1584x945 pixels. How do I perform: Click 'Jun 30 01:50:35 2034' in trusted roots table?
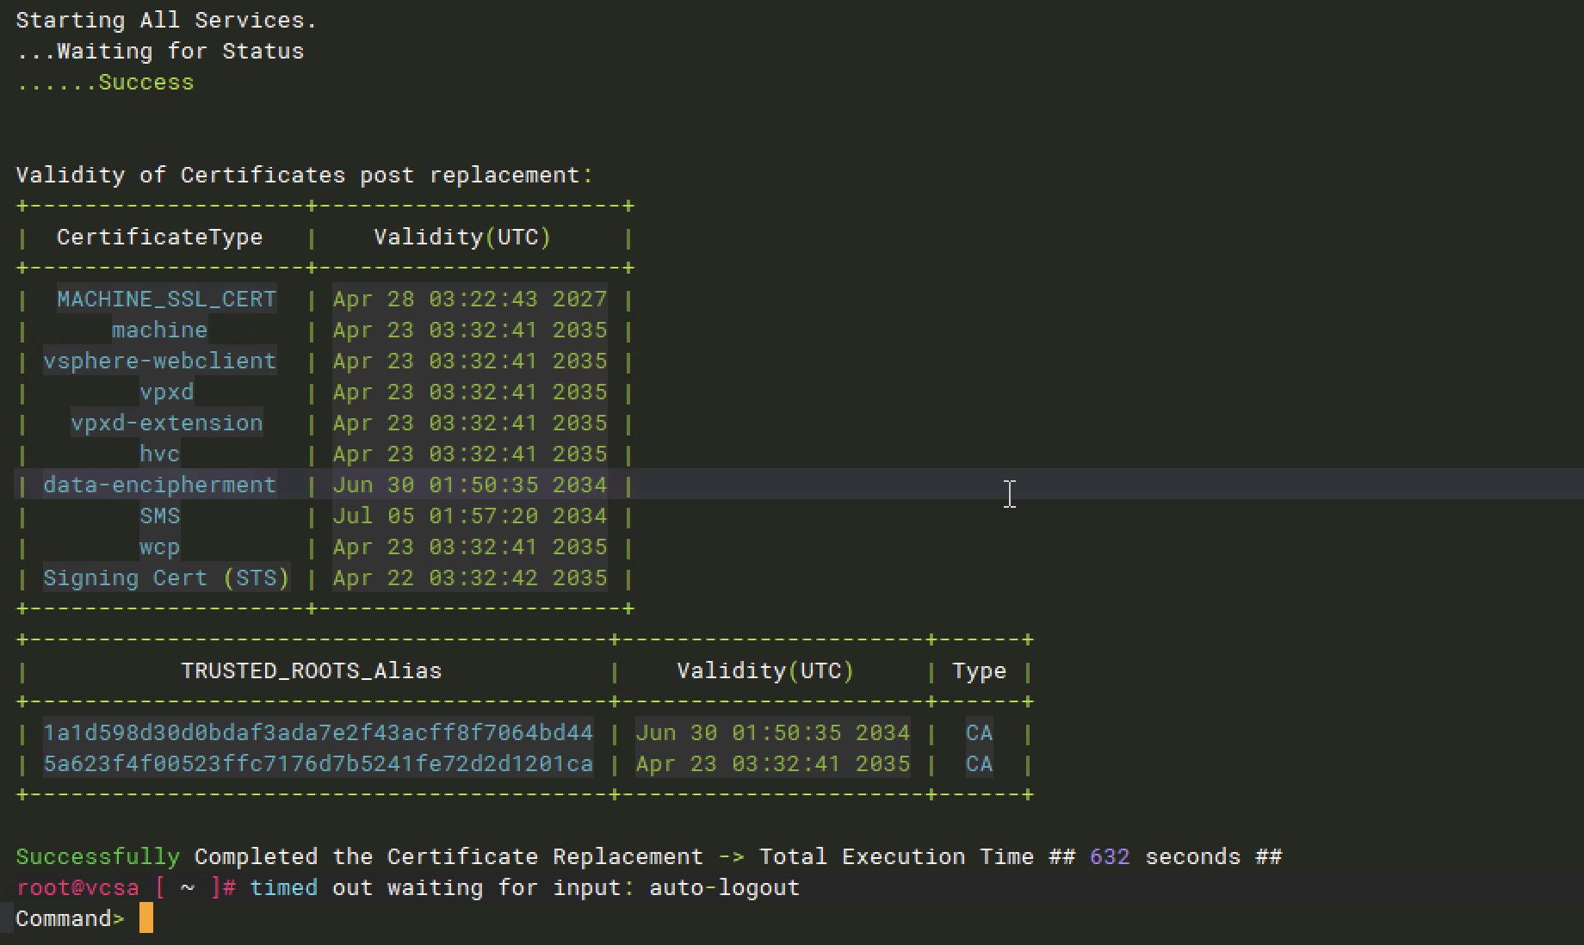(x=773, y=732)
